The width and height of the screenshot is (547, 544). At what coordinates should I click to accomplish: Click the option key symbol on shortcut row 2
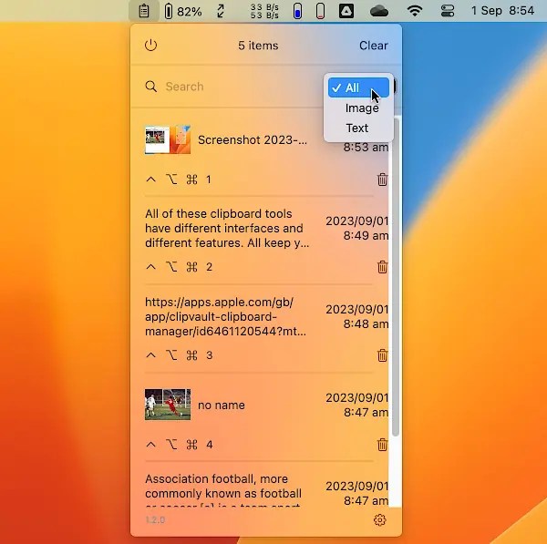[171, 267]
